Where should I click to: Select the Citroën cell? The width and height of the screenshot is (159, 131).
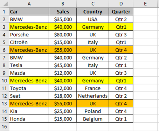[29, 42]
